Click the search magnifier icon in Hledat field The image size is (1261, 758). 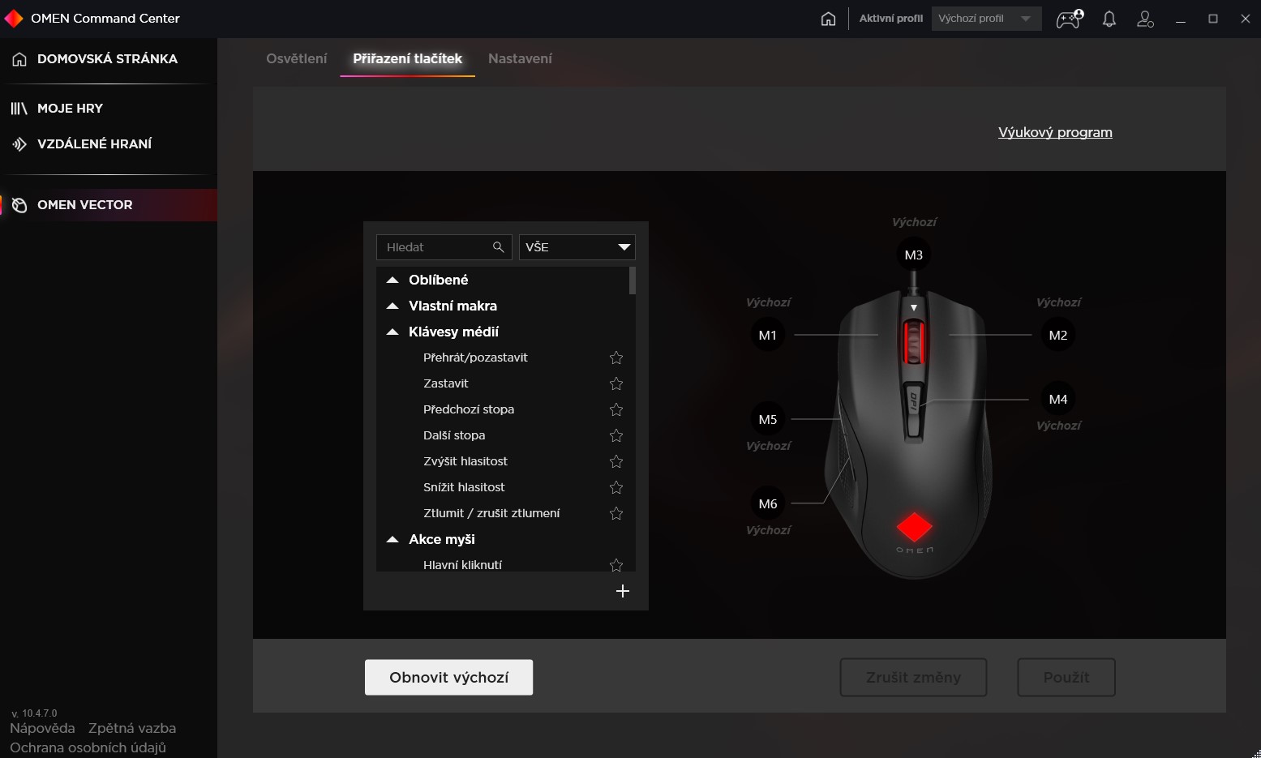pyautogui.click(x=498, y=247)
